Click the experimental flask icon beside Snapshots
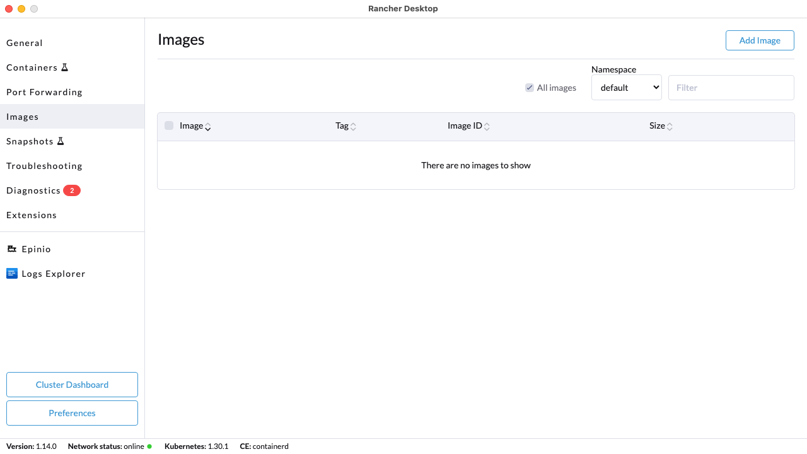The height and width of the screenshot is (454, 807). tap(61, 141)
